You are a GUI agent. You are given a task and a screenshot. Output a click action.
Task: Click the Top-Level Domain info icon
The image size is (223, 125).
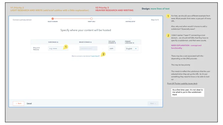tap(115, 43)
